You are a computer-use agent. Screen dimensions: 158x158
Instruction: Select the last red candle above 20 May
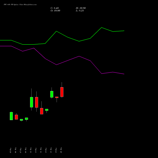tap(62, 92)
